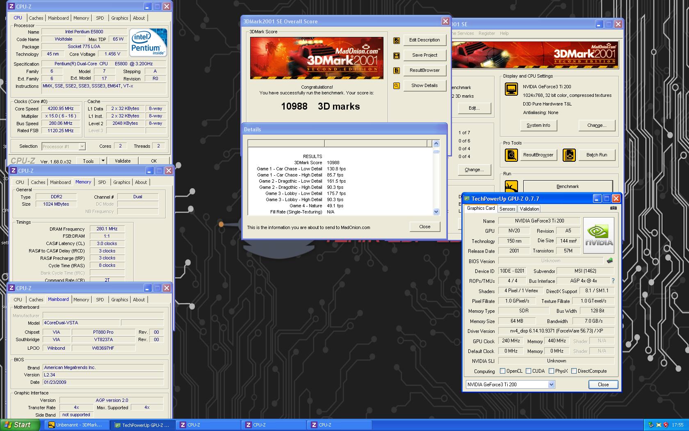
Task: Switch to the Validation tab in GPU-Z
Action: coord(529,209)
